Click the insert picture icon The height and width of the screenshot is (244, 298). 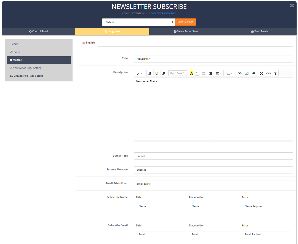[x=246, y=73]
